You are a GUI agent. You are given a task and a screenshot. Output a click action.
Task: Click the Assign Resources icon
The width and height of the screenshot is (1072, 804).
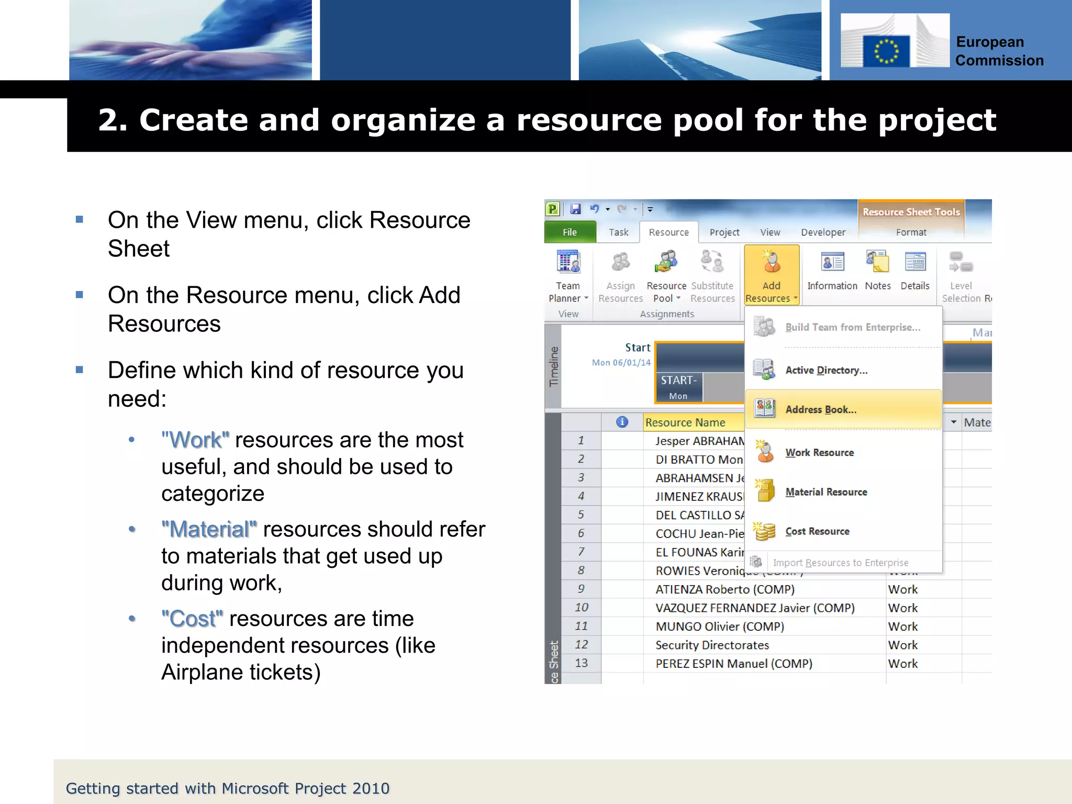pos(621,262)
